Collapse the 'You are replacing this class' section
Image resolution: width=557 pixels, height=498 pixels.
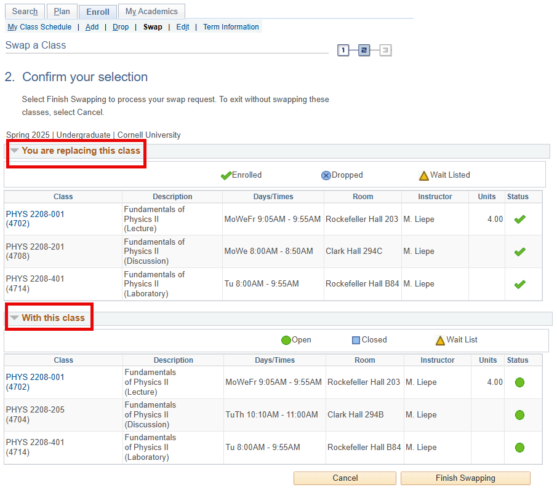coord(14,151)
